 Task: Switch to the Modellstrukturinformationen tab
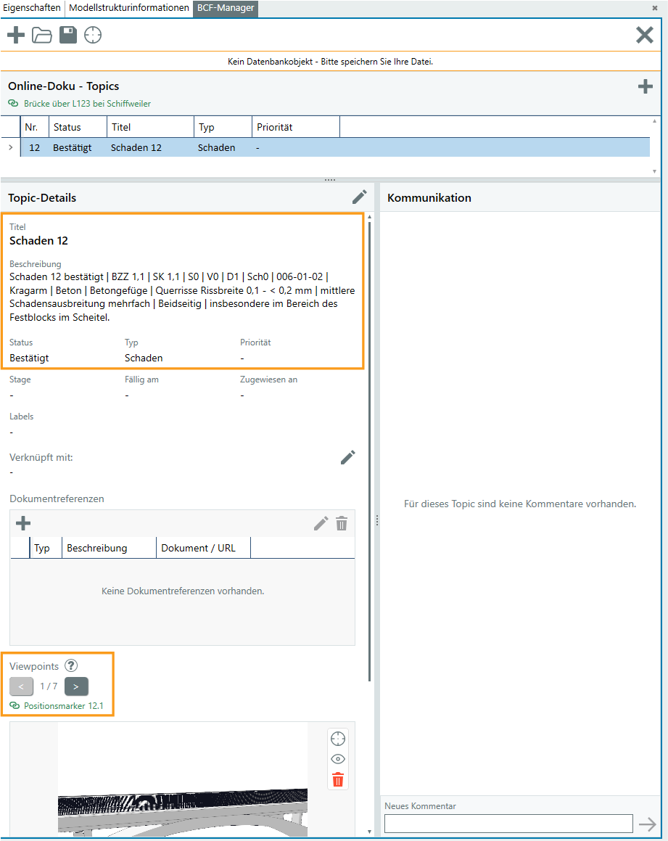pyautogui.click(x=128, y=7)
